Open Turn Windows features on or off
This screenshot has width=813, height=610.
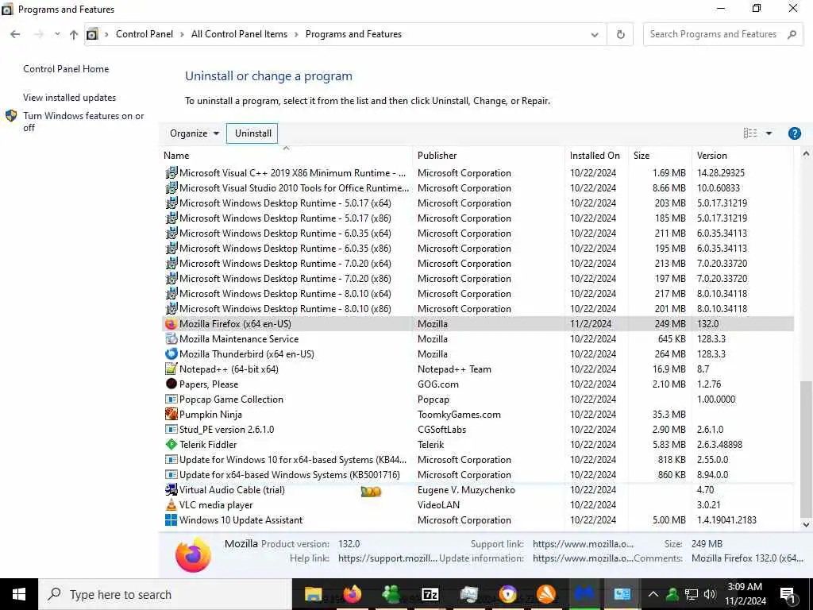click(83, 122)
